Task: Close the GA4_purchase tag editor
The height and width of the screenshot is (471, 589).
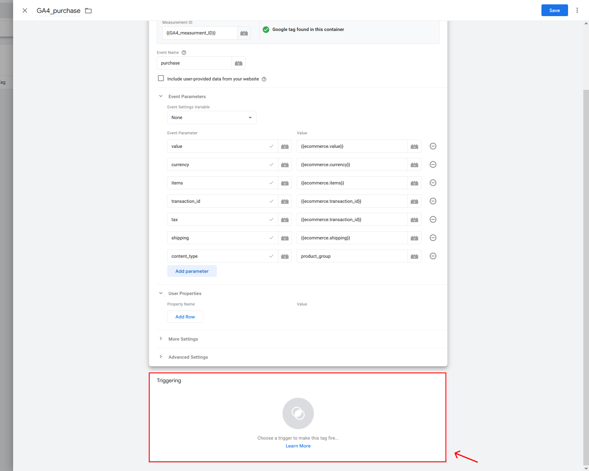Action: pos(25,10)
